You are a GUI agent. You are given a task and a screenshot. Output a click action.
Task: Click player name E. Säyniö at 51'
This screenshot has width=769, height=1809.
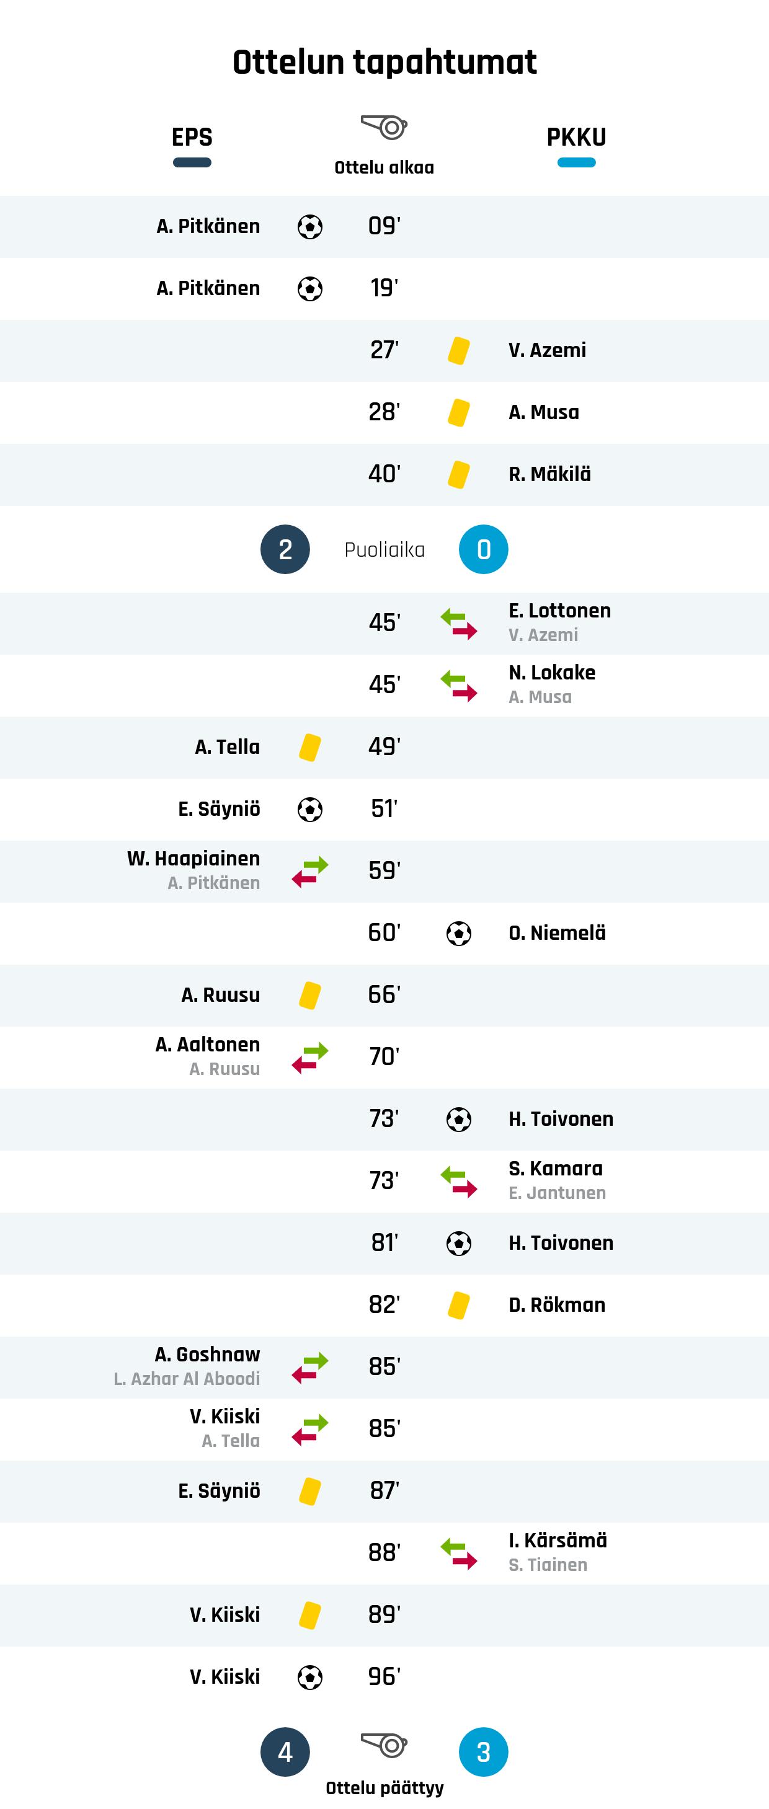pos(219,809)
